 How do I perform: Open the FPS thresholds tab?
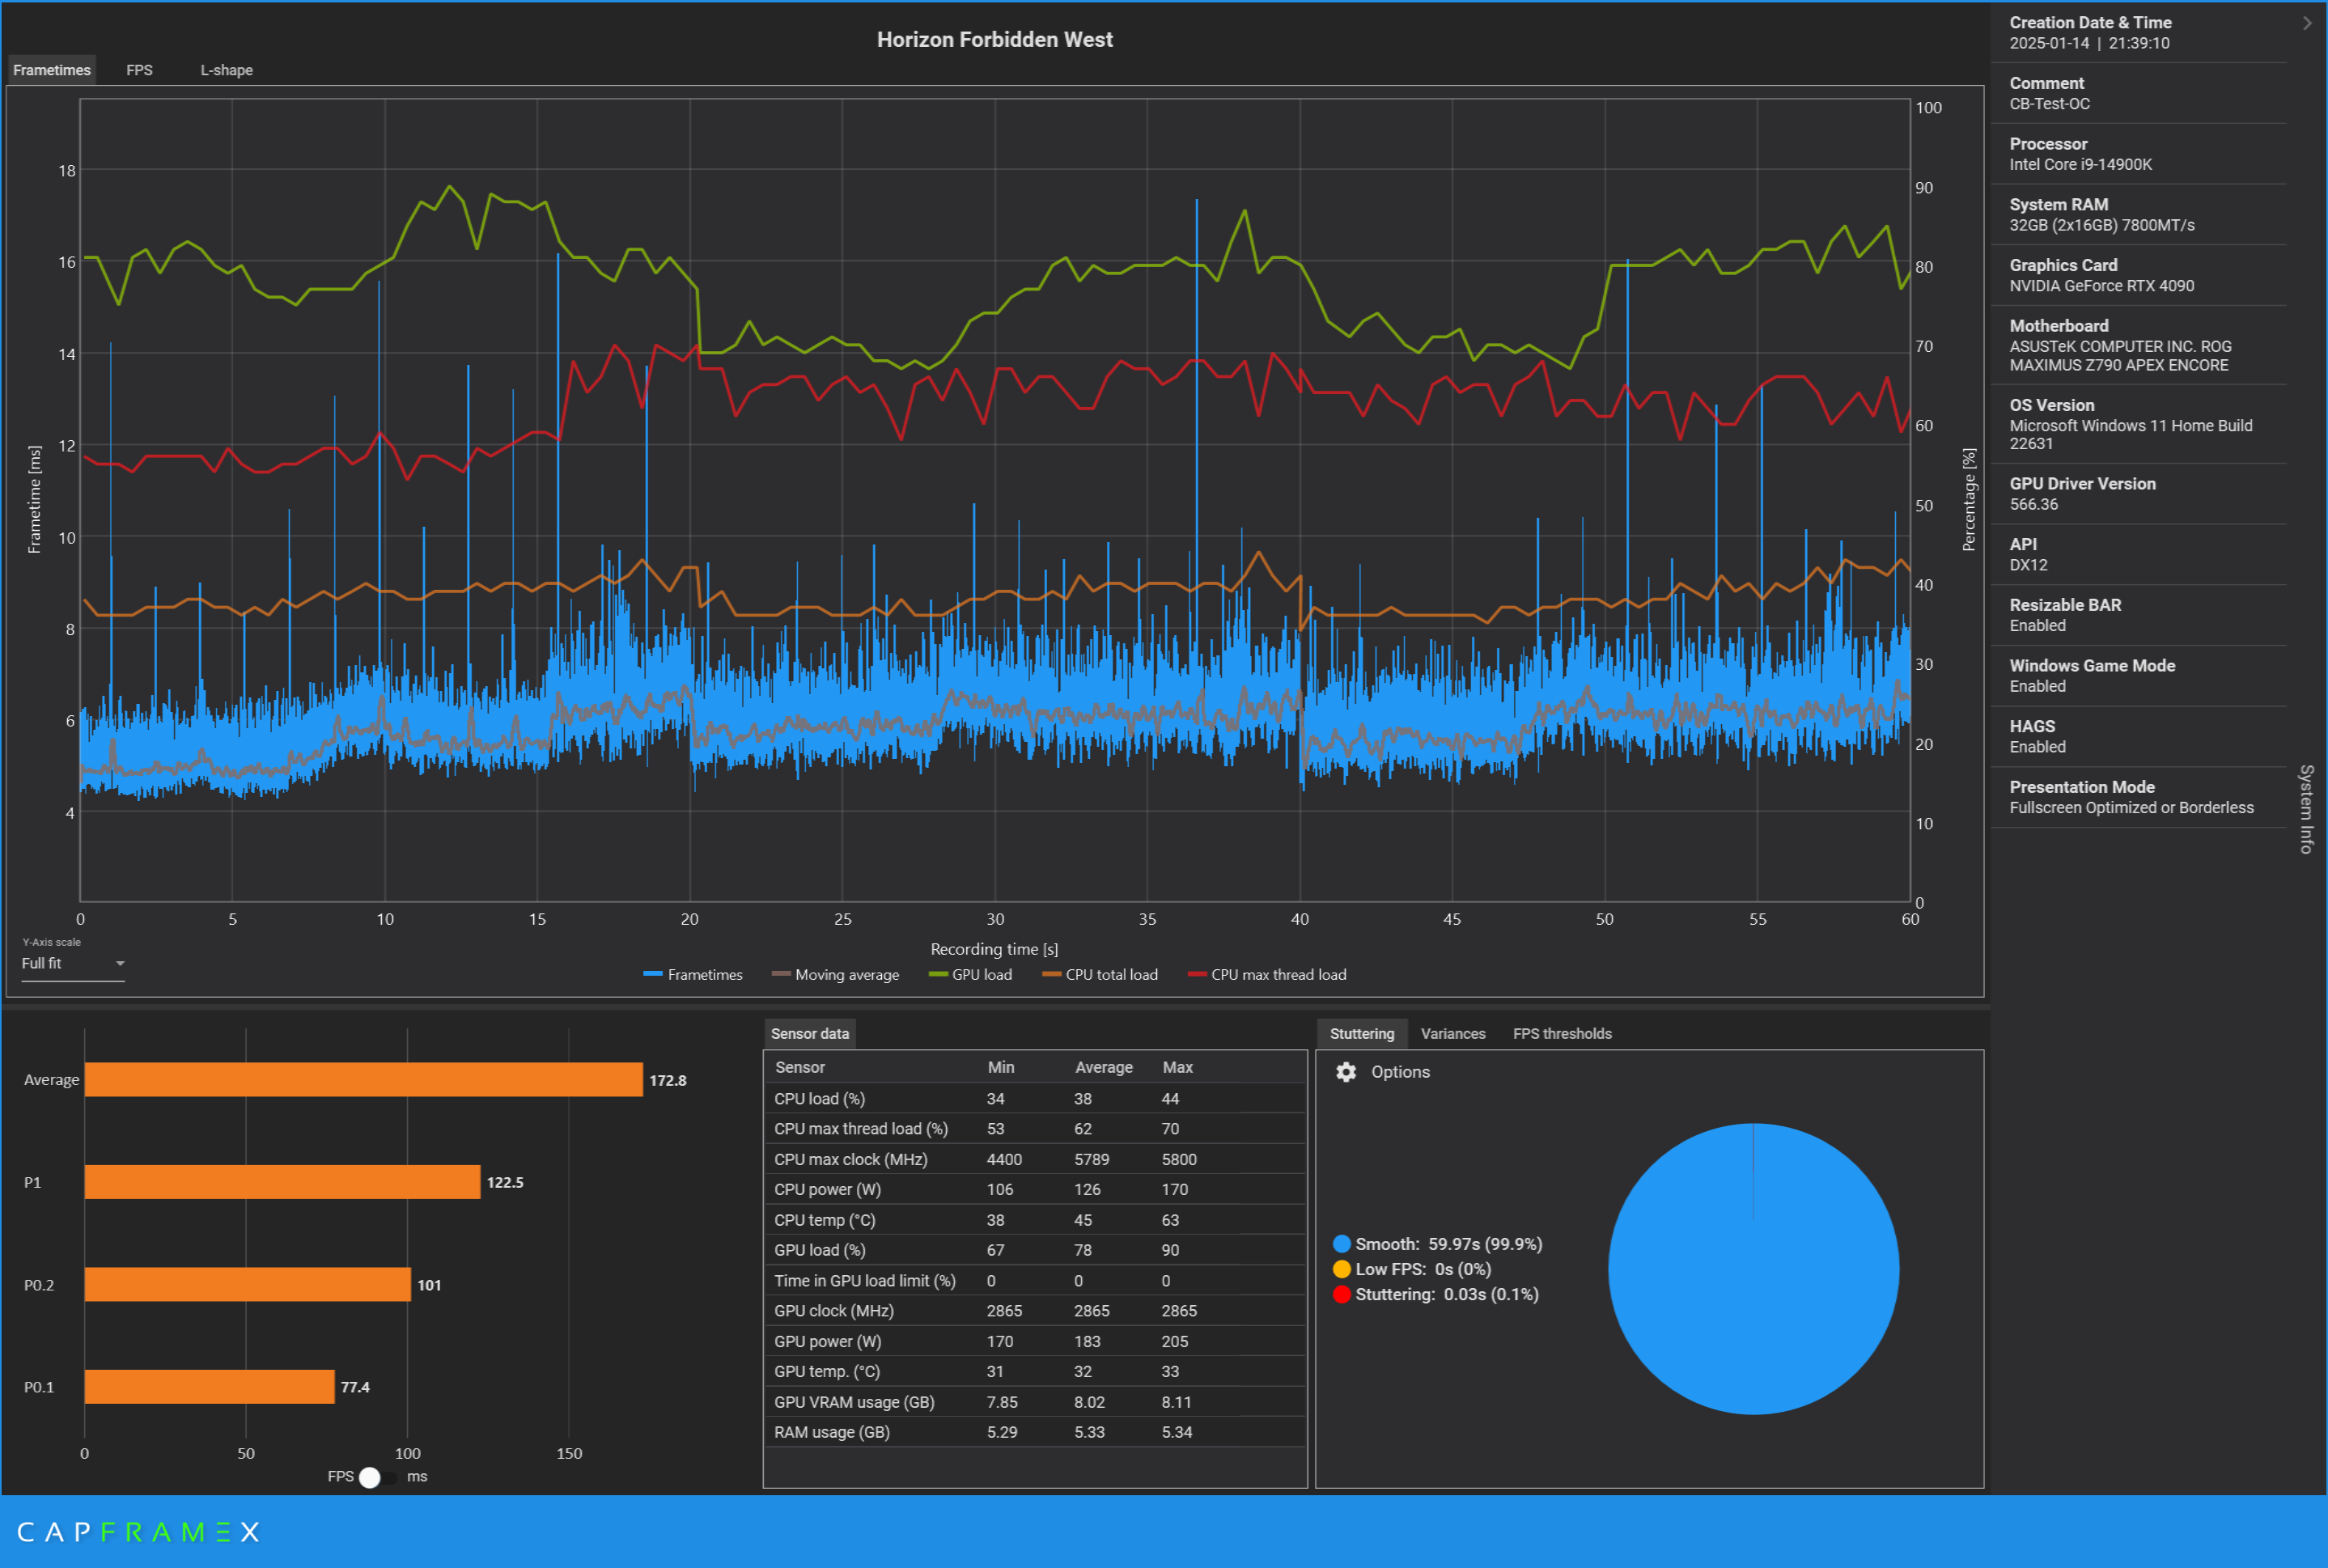pos(1561,1034)
